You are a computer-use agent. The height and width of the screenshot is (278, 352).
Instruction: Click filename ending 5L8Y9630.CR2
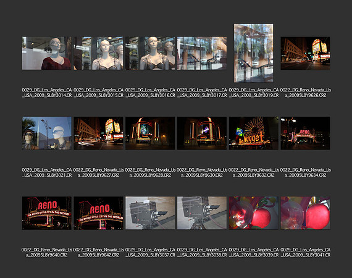(x=202, y=172)
